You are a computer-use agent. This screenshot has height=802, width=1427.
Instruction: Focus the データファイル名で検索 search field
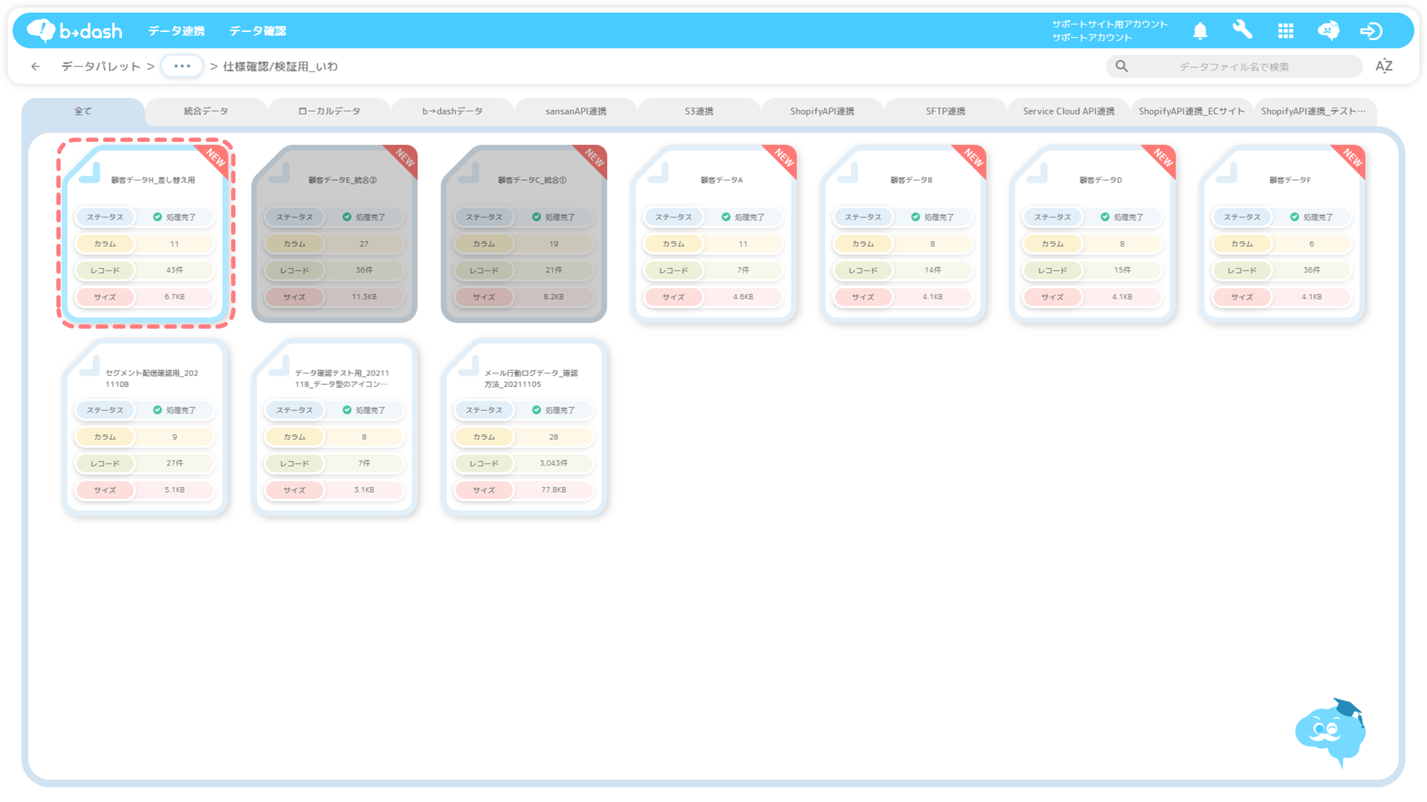pyautogui.click(x=1234, y=66)
